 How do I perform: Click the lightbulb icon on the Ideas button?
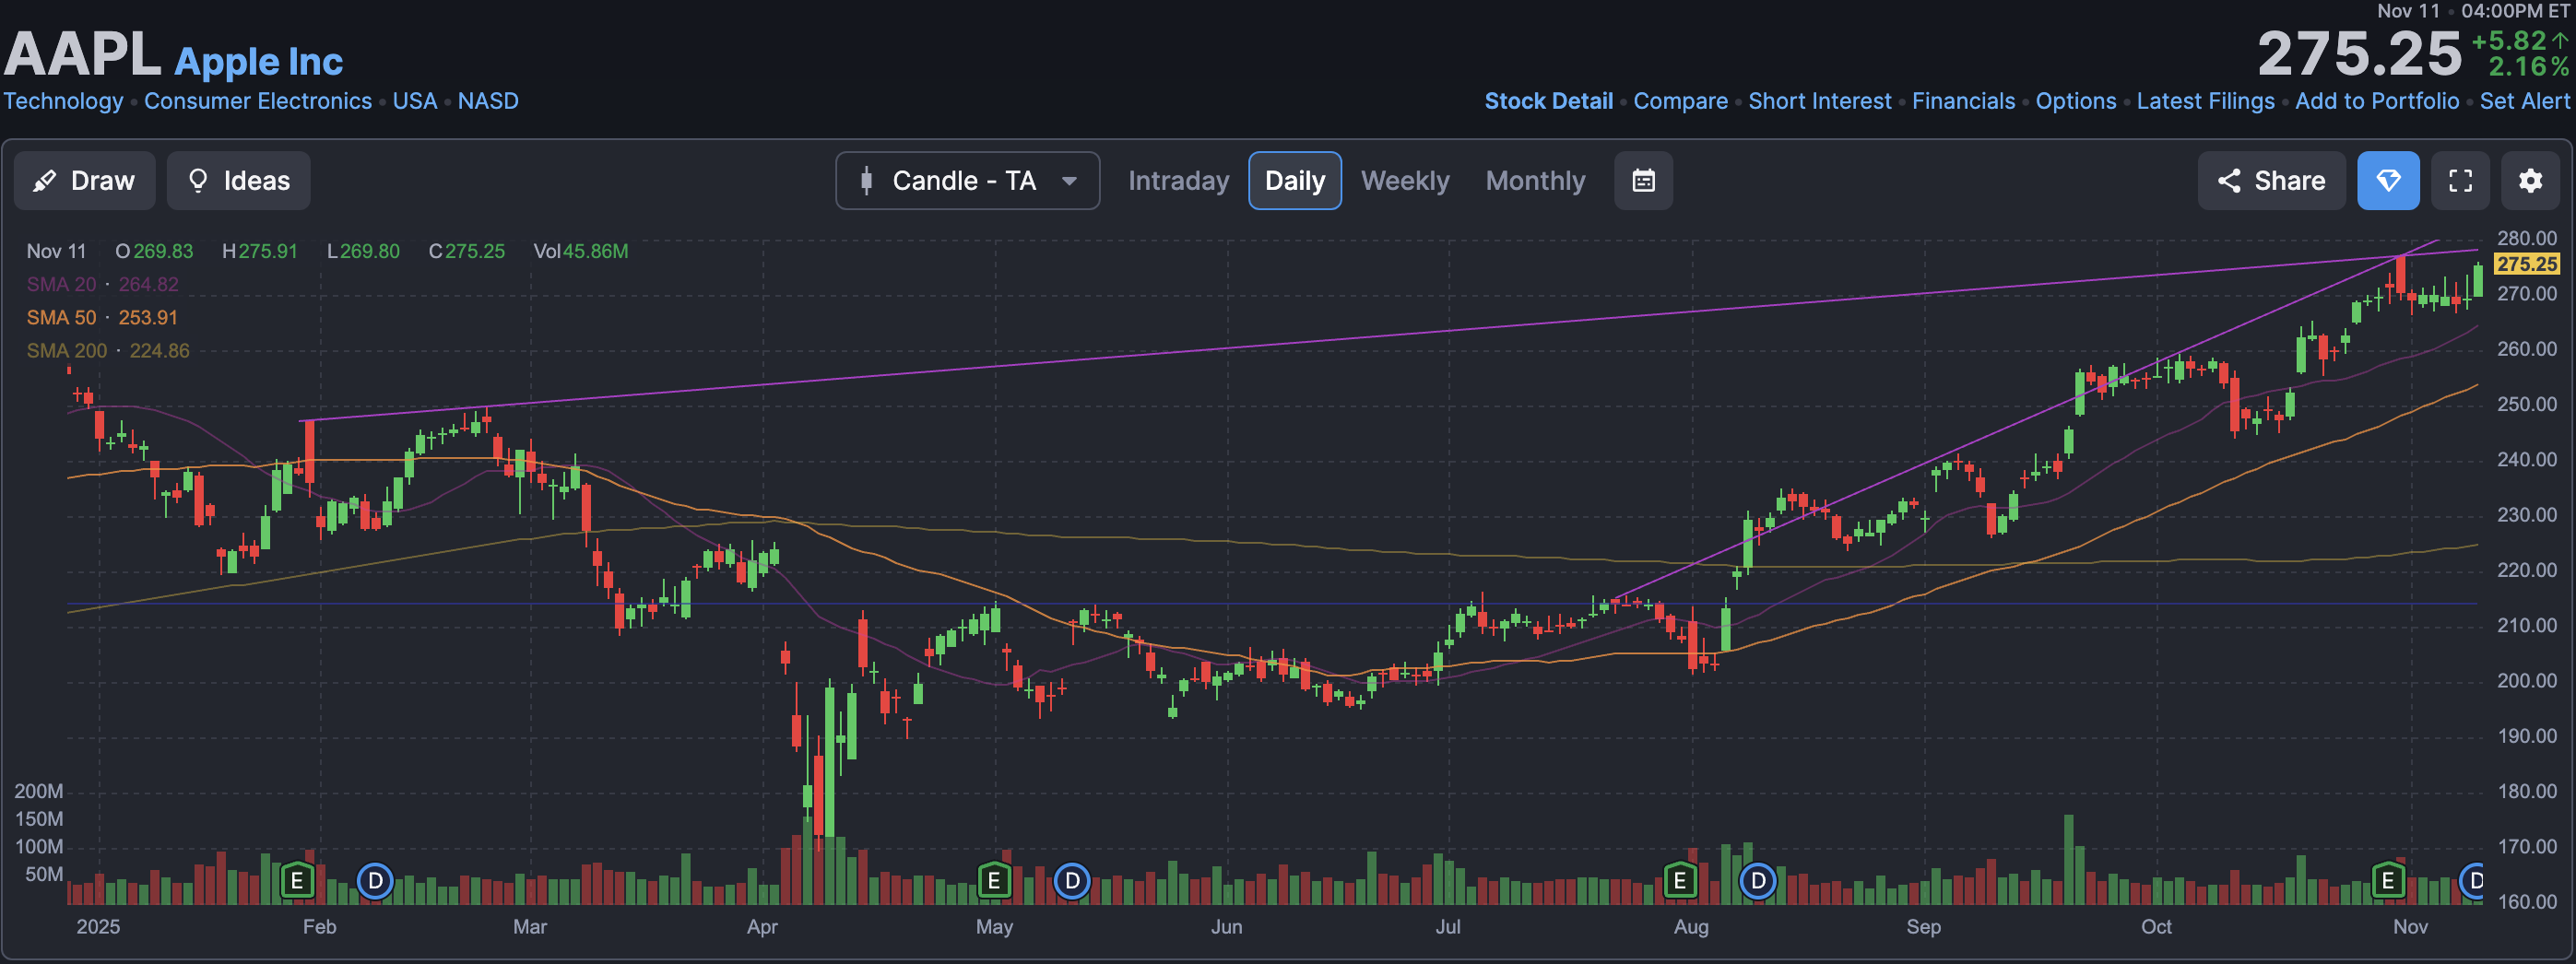point(198,181)
